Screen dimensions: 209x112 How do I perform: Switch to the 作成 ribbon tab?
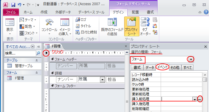(x=44, y=12)
